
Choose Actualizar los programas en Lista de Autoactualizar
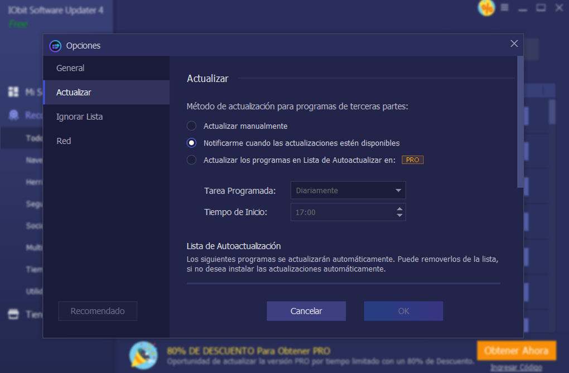coord(190,159)
